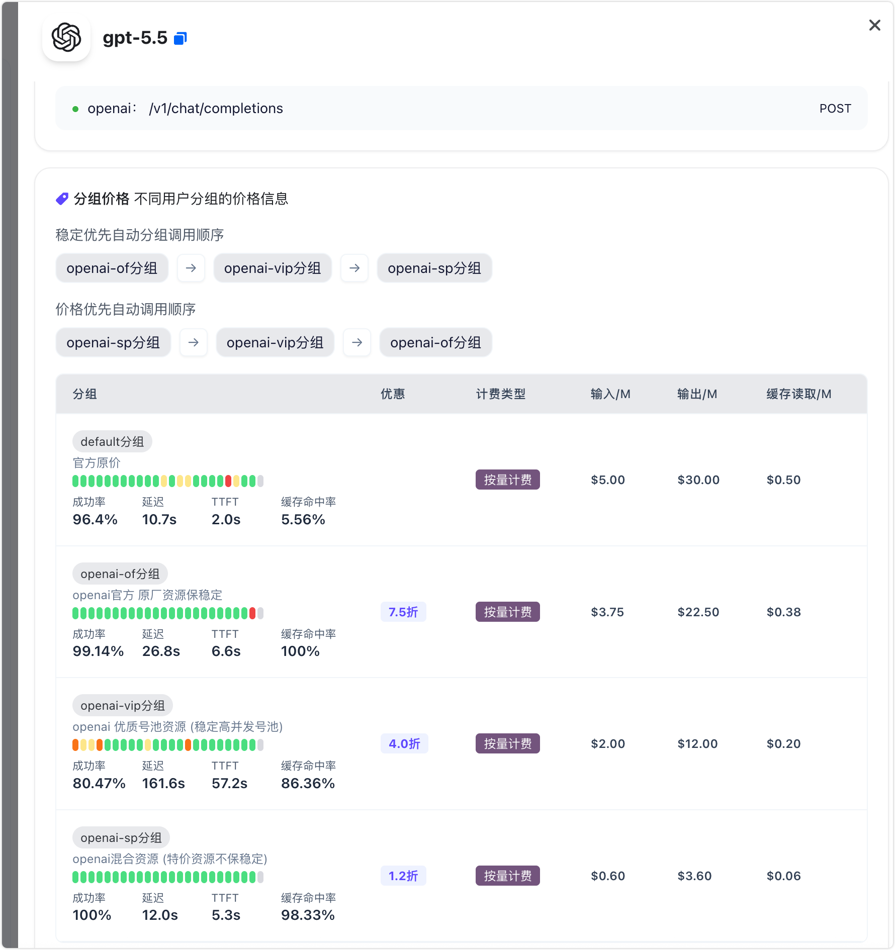
Task: Click the $3.60 output price
Action: [694, 876]
